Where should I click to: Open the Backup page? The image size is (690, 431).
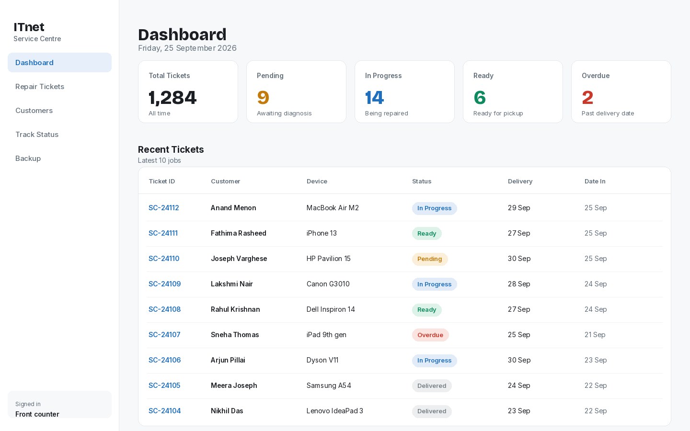point(59,159)
